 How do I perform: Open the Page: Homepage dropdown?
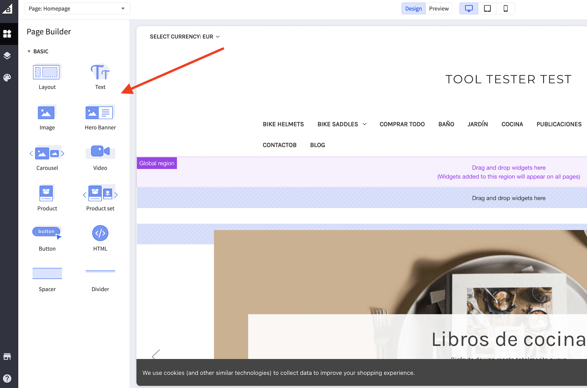[x=77, y=9]
